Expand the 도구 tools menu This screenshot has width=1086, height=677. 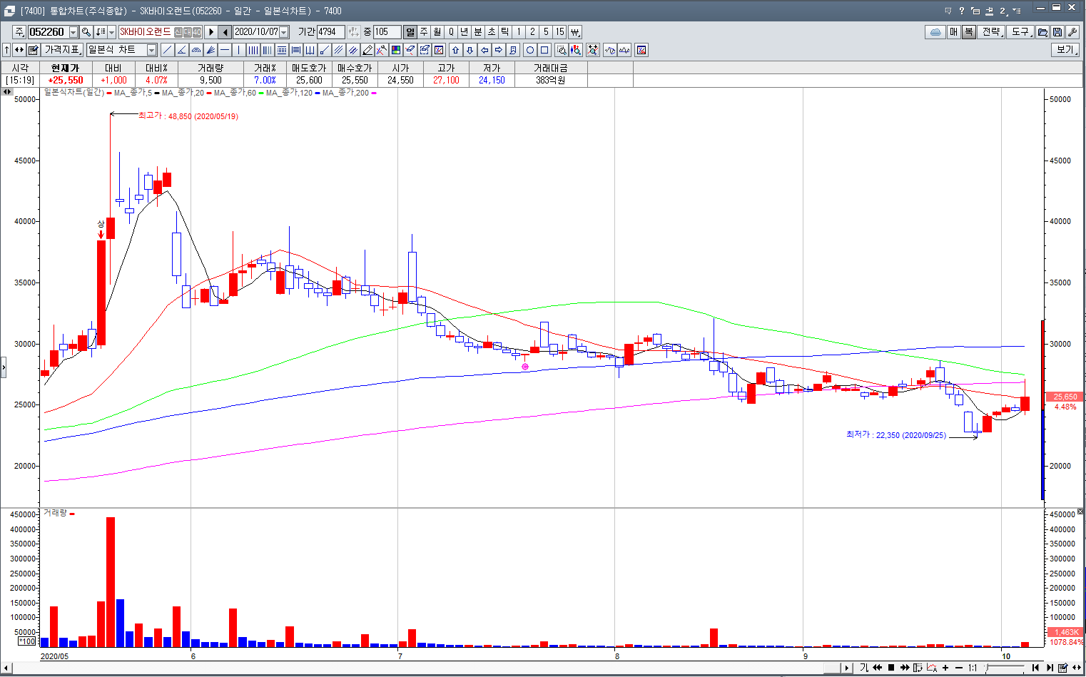pos(1020,32)
